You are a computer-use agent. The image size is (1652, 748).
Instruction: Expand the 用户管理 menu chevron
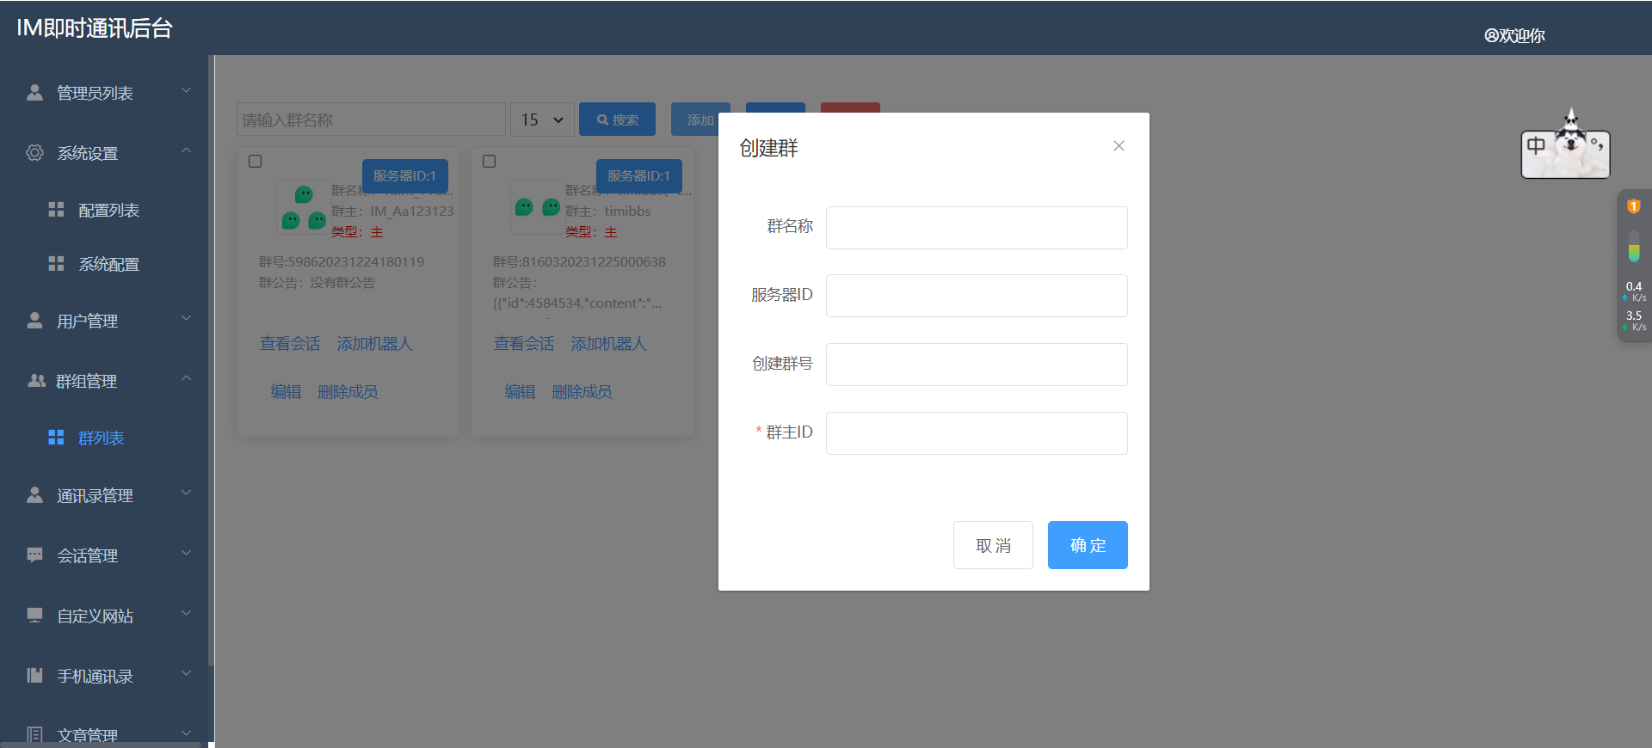pos(186,318)
